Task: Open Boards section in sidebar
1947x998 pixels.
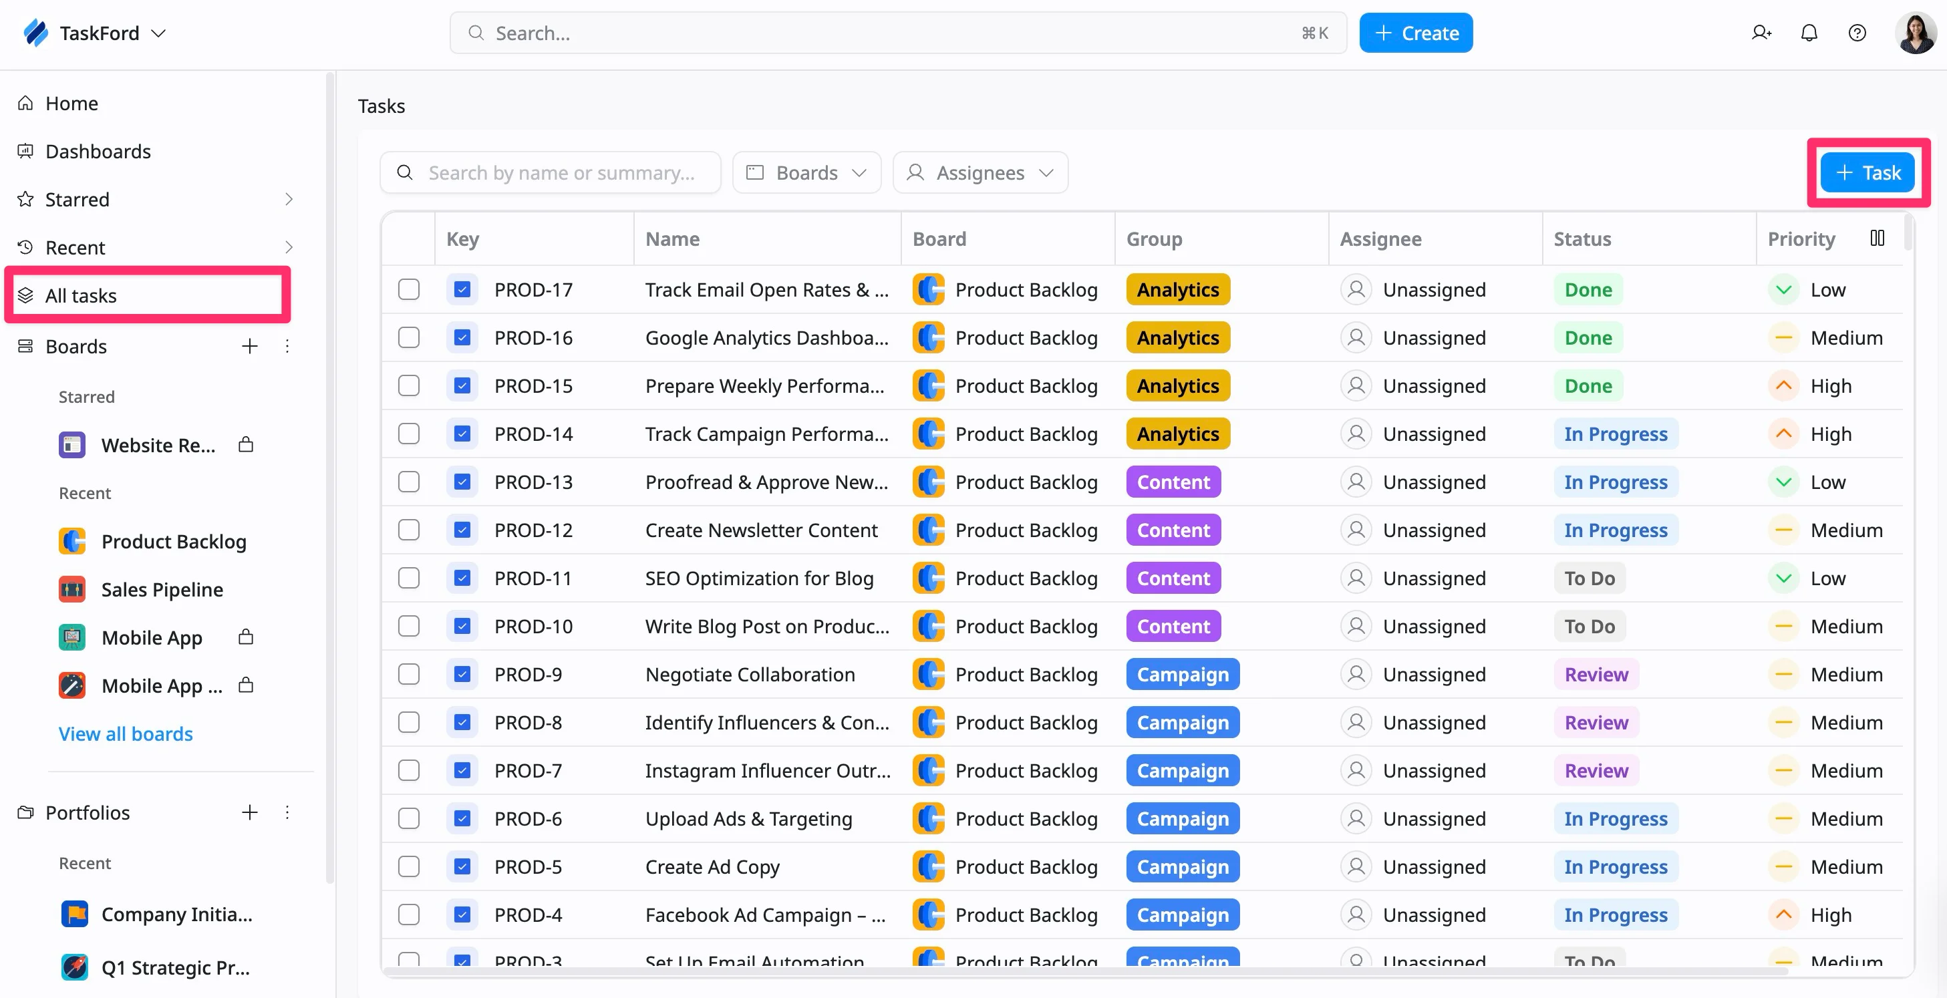Action: [x=76, y=346]
